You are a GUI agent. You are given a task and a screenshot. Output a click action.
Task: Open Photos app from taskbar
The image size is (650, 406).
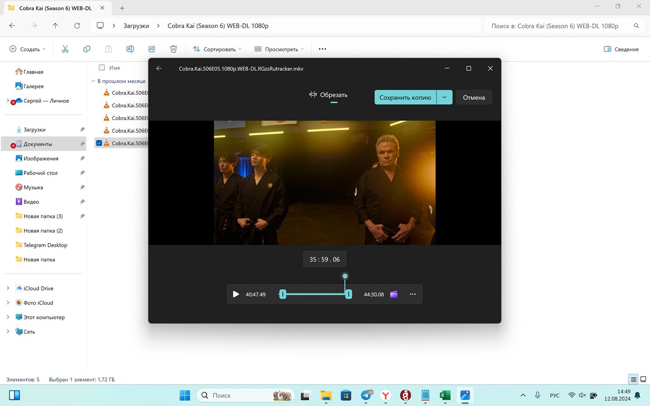tap(465, 396)
